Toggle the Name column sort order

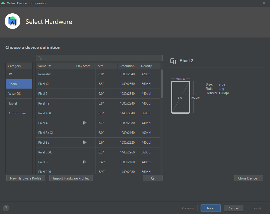[44, 66]
